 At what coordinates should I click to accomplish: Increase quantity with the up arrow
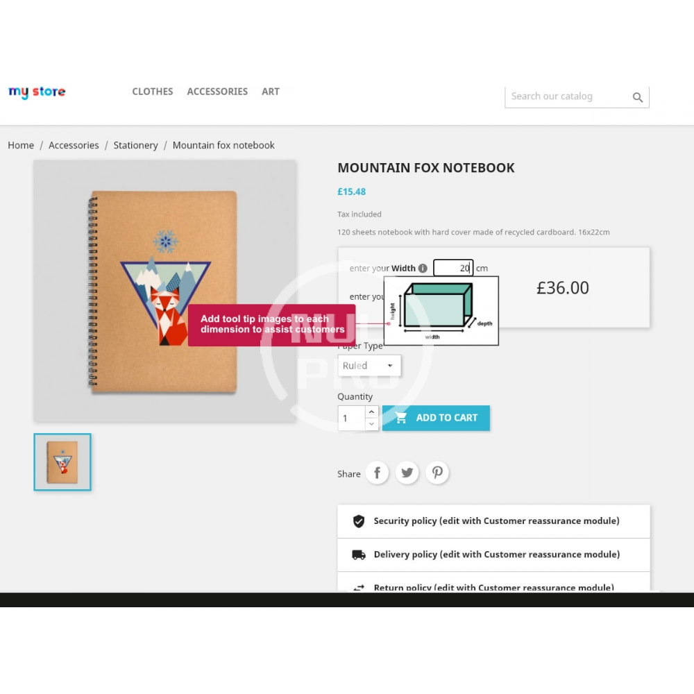pos(371,412)
